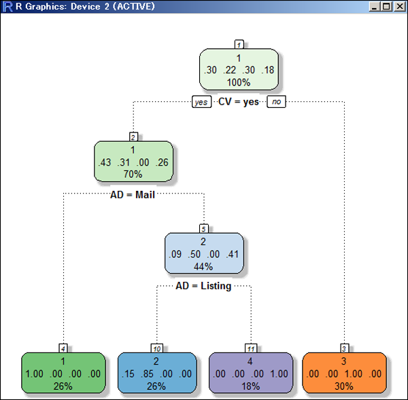Click the 'no' branch label
Screen dimensions: 408x400
click(x=276, y=102)
